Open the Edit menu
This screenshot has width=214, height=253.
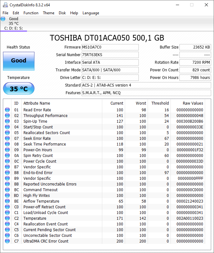tap(16, 13)
